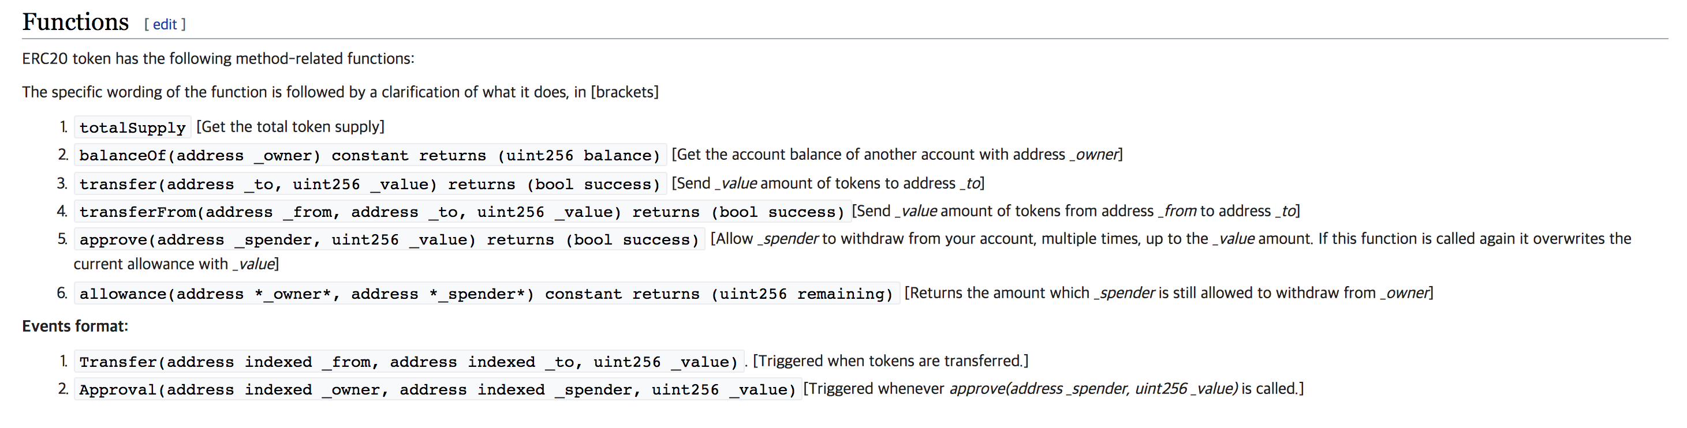Click the transferFrom function code block
This screenshot has width=1687, height=428.
462,211
